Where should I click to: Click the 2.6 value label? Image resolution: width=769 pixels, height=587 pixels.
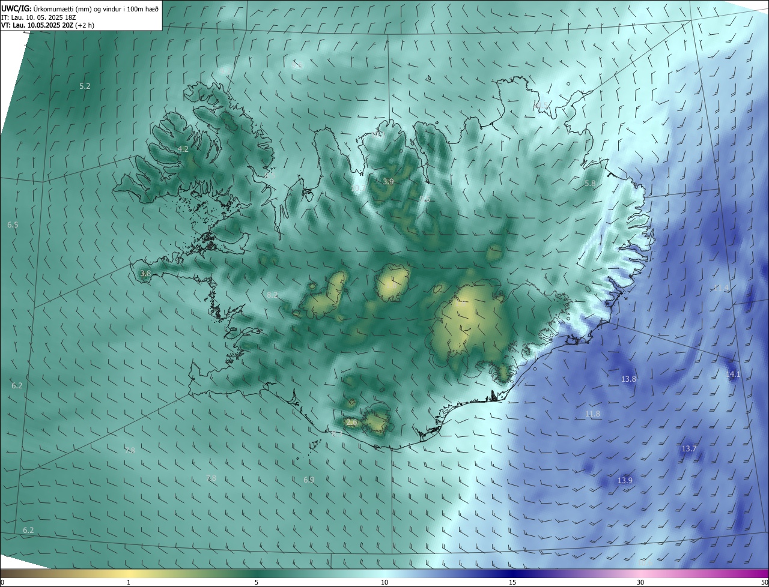tap(352, 423)
